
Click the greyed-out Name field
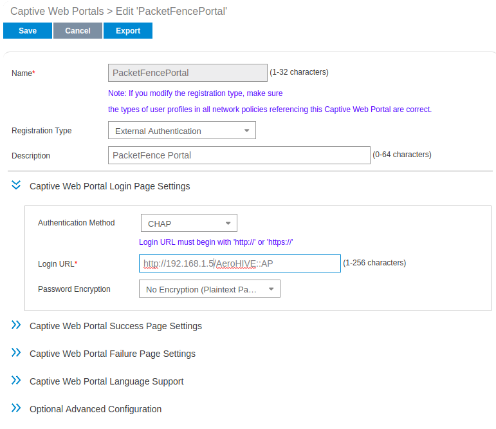(187, 73)
